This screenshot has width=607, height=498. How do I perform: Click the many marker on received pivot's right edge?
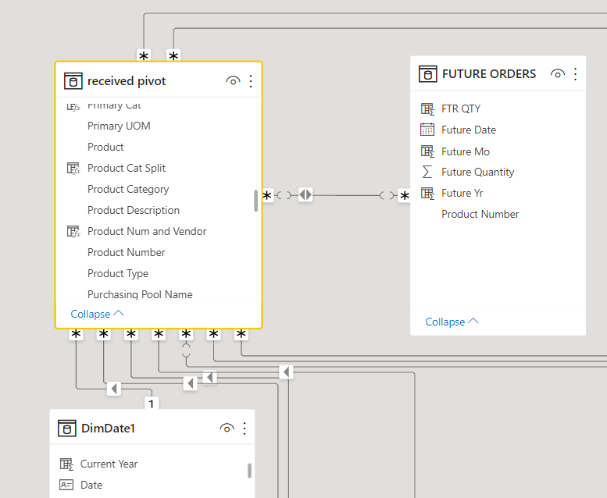tap(267, 195)
